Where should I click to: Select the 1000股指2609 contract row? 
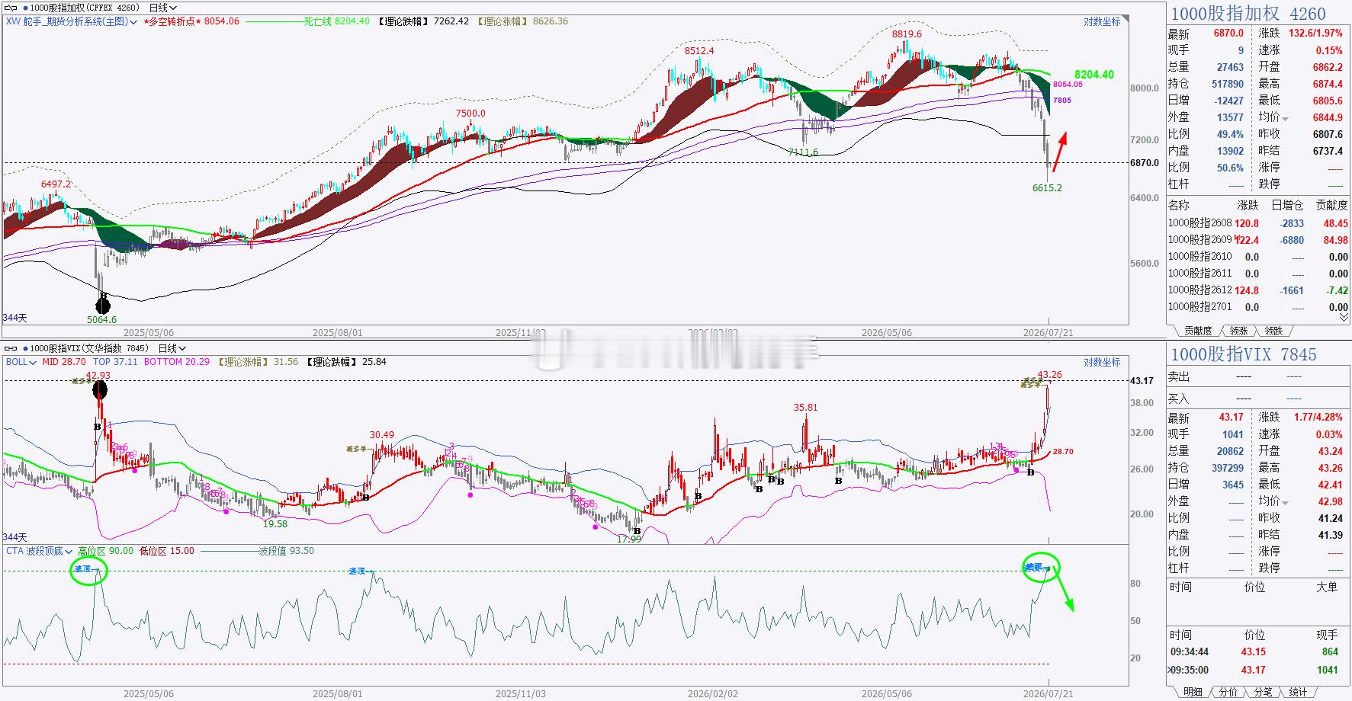pyautogui.click(x=1258, y=240)
